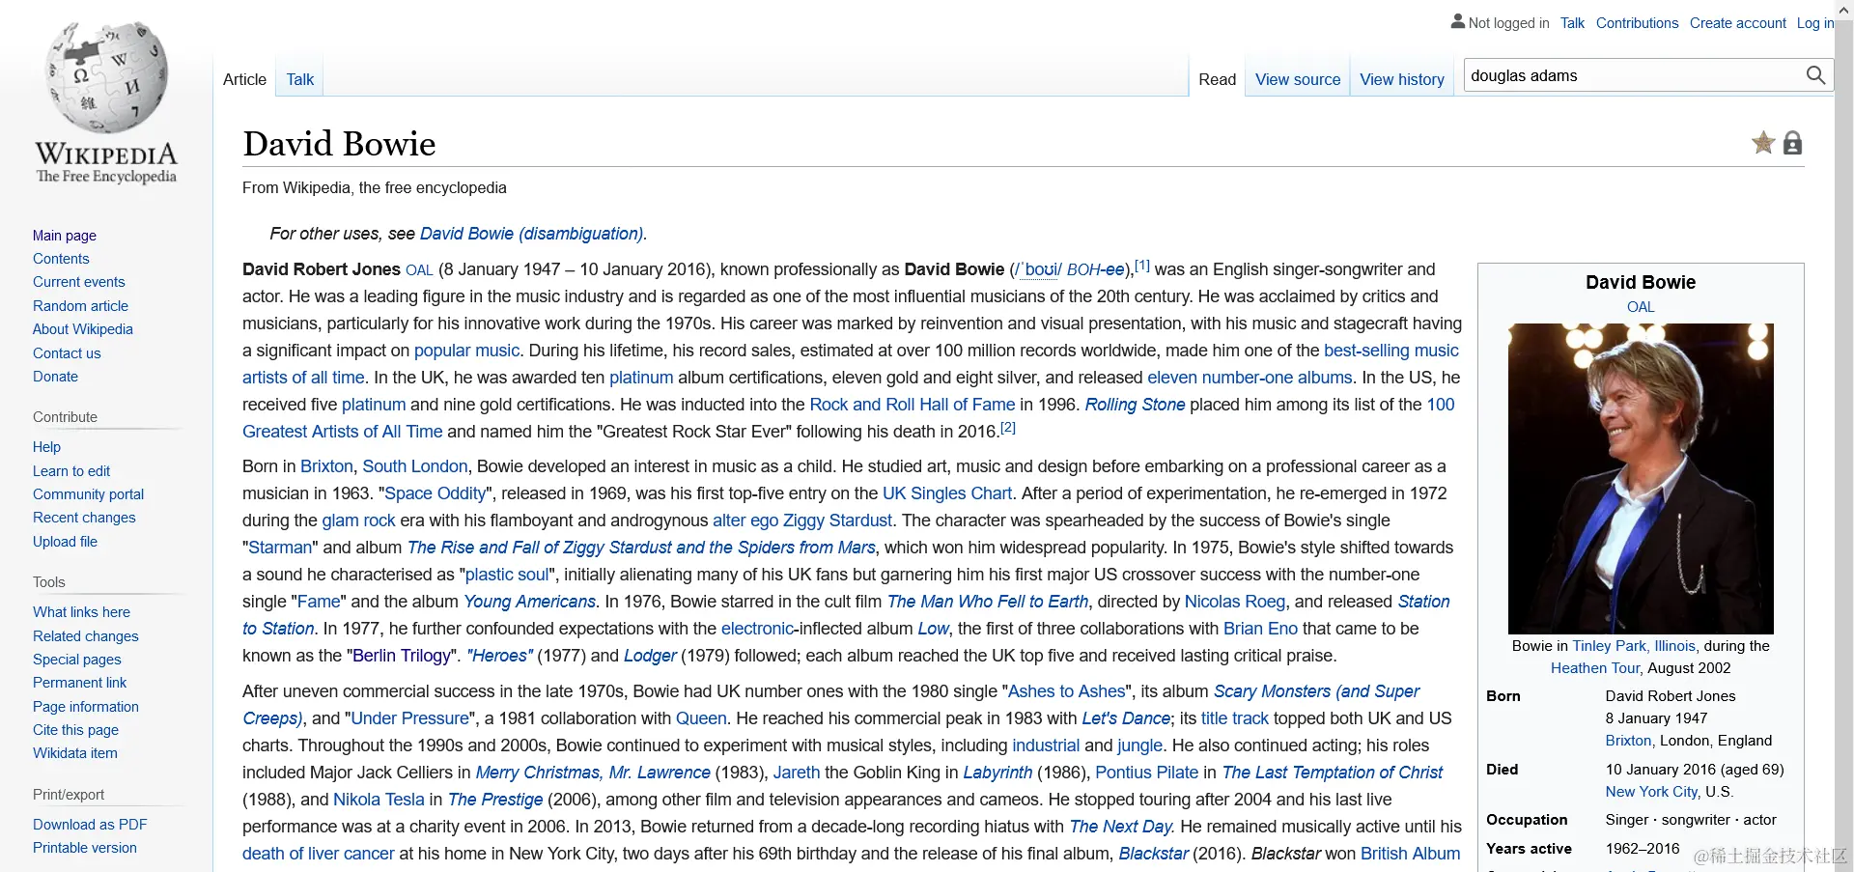Open the Article tab
1854x872 pixels.
tap(244, 79)
